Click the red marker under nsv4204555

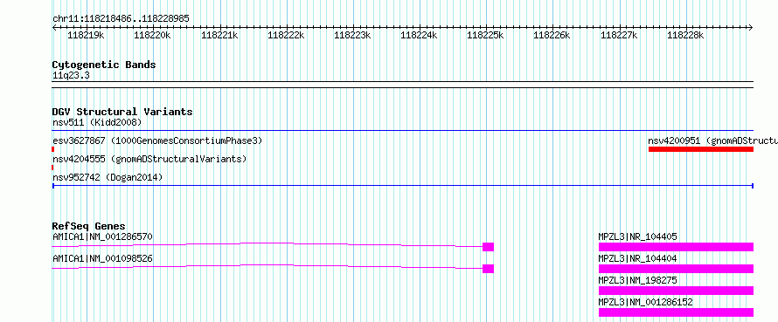[x=52, y=168]
